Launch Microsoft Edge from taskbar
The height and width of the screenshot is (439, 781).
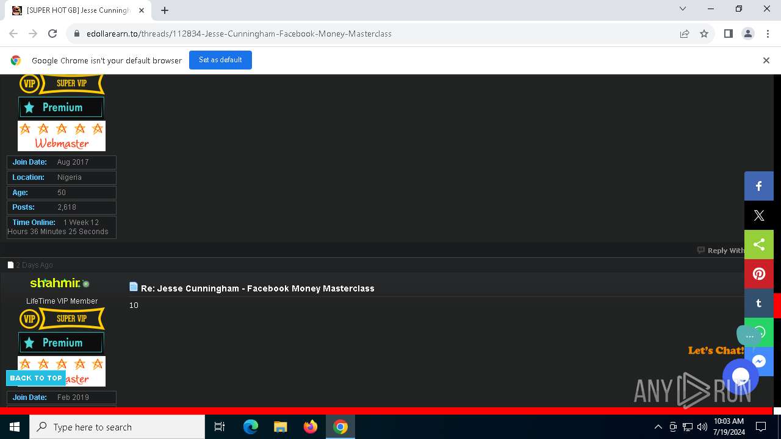[251, 427]
